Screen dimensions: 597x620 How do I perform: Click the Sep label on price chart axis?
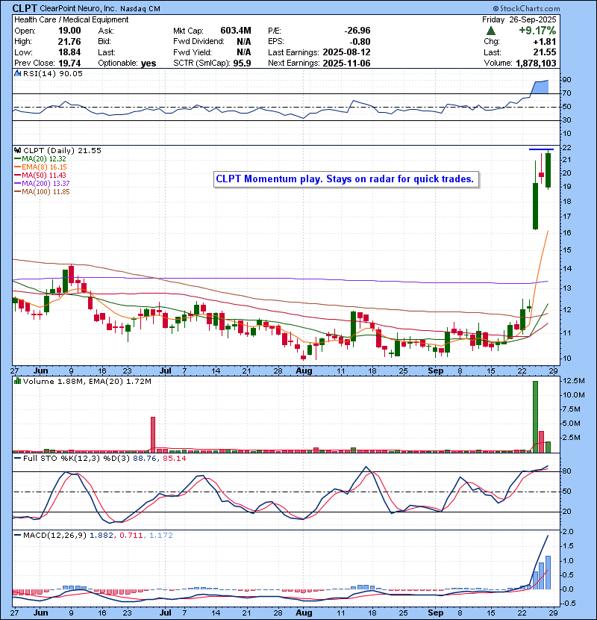[x=435, y=371]
